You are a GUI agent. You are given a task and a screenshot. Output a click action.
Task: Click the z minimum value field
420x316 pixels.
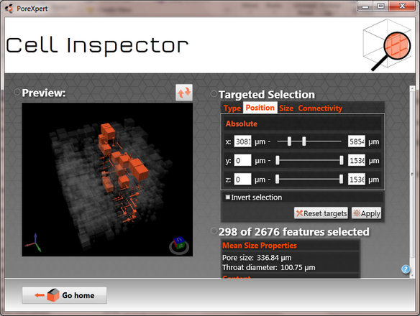[242, 180]
